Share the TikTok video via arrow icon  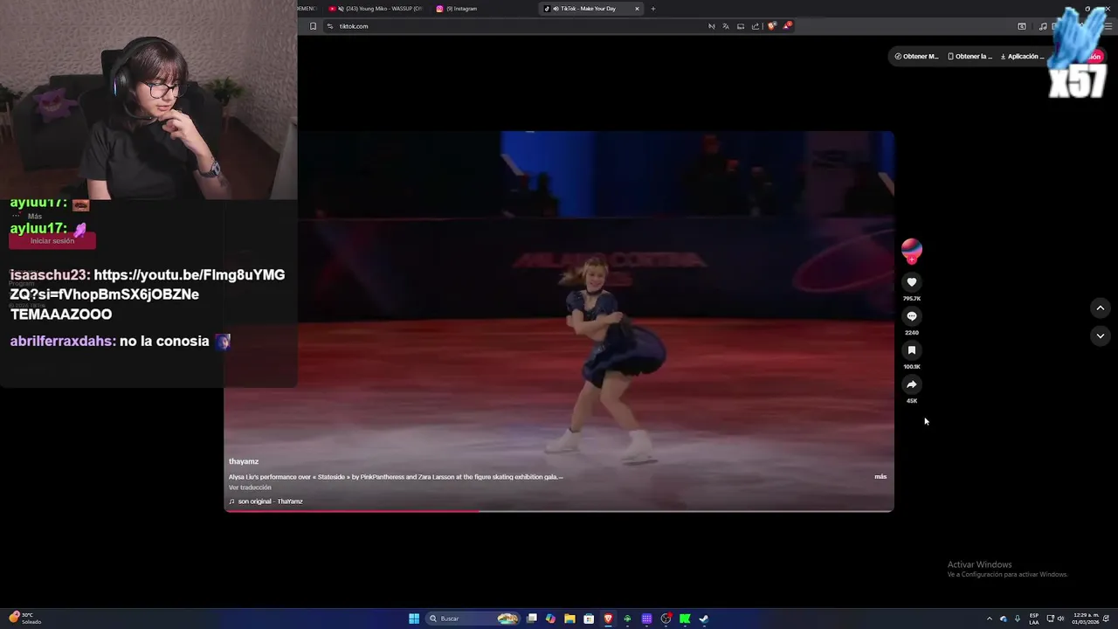click(912, 384)
